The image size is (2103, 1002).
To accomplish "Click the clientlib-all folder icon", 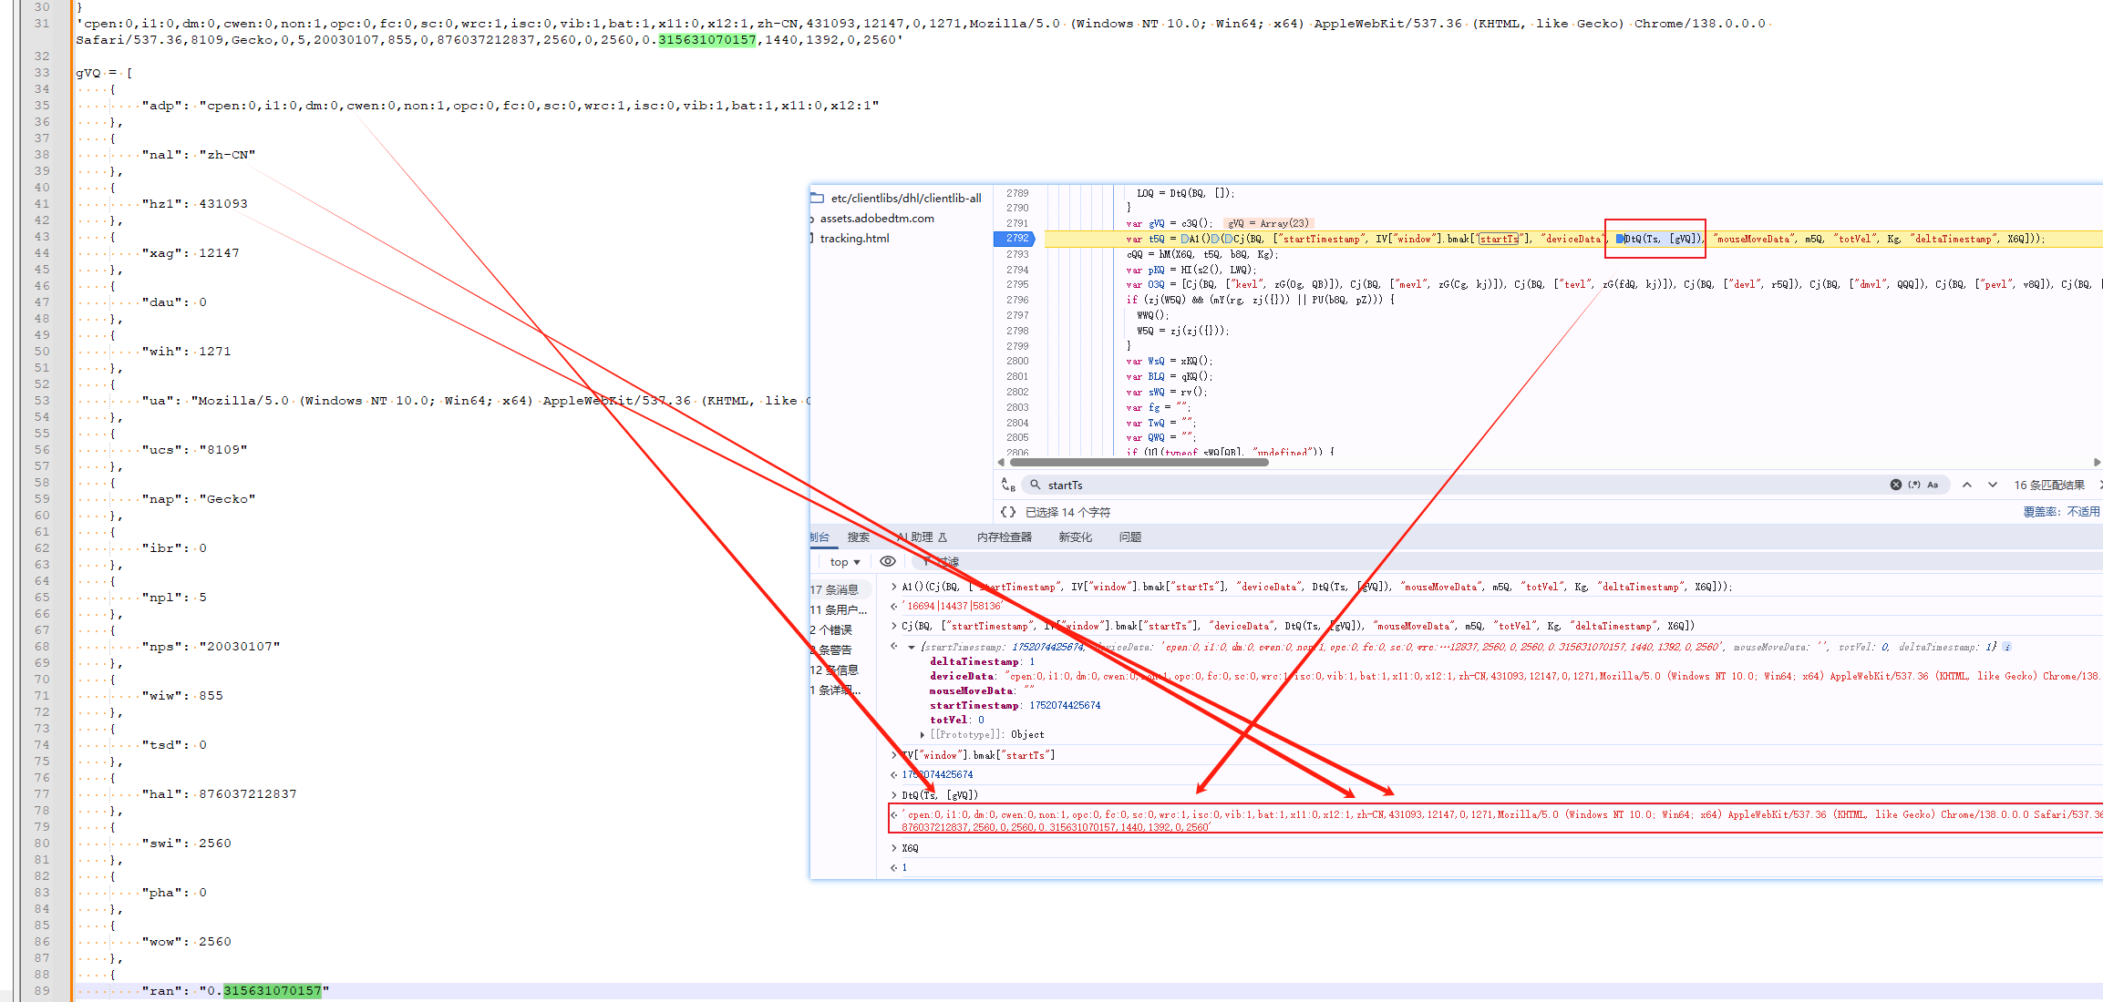I will (818, 198).
